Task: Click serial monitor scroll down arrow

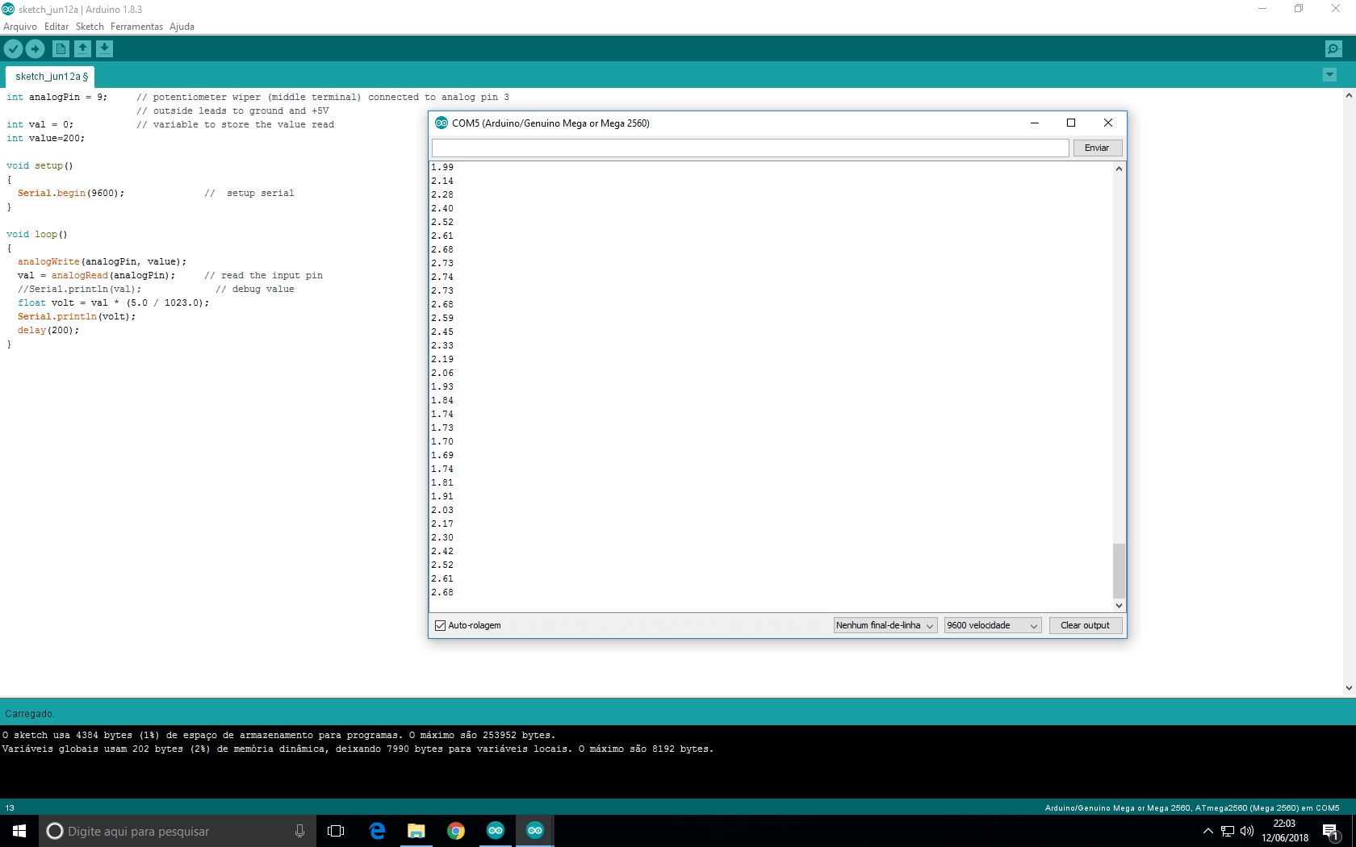Action: tap(1119, 606)
